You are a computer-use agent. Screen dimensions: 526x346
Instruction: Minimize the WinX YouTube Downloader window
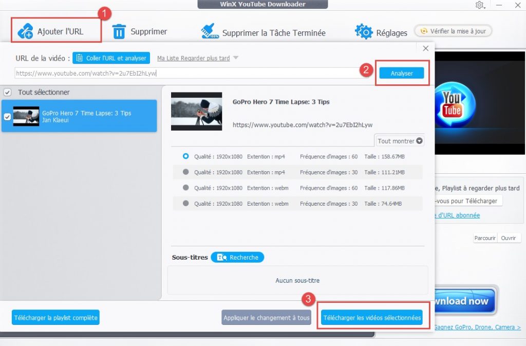click(499, 5)
